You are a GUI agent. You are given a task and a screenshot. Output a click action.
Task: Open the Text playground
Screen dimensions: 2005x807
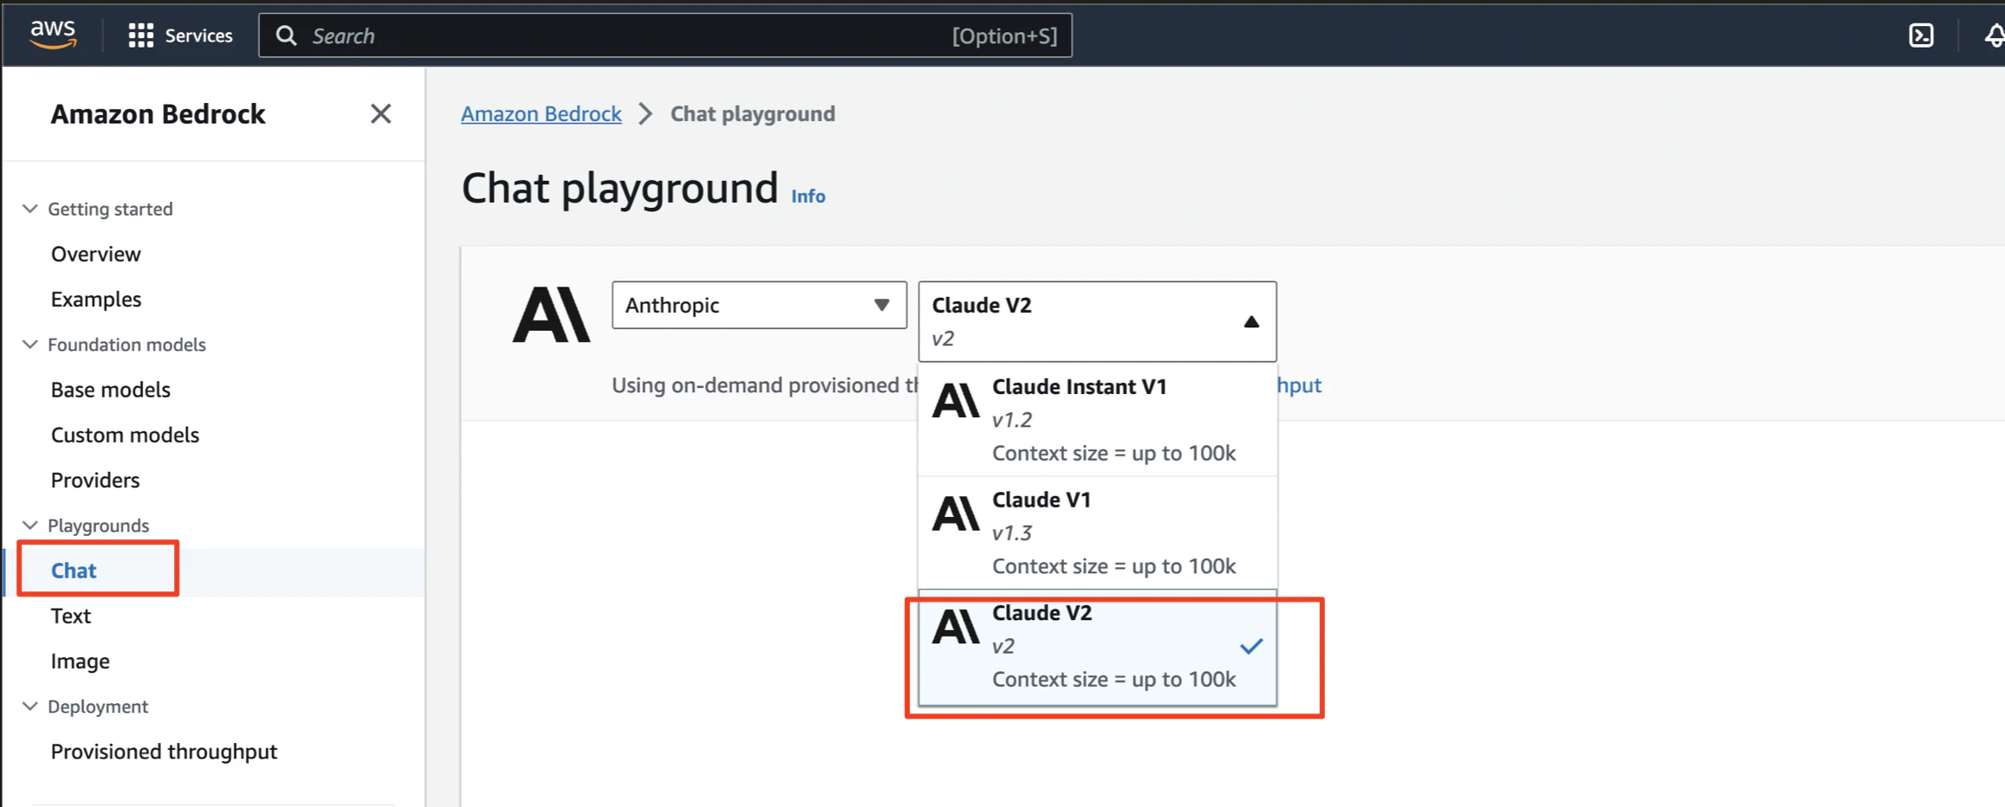[x=70, y=616]
